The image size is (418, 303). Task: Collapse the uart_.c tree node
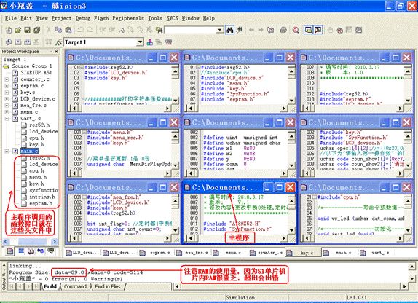[7, 119]
